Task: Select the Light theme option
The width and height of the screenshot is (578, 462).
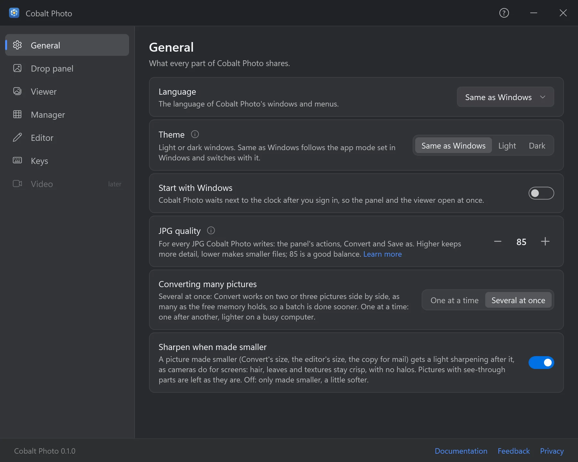Action: (507, 146)
